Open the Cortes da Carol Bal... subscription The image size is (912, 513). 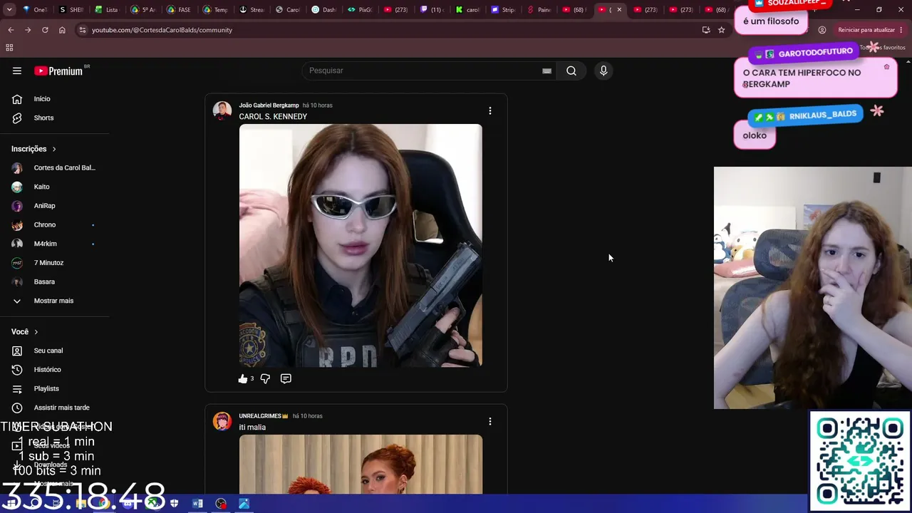[x=54, y=167]
